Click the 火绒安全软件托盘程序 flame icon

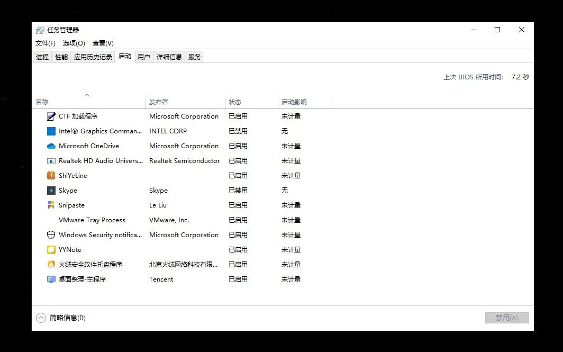pos(51,264)
